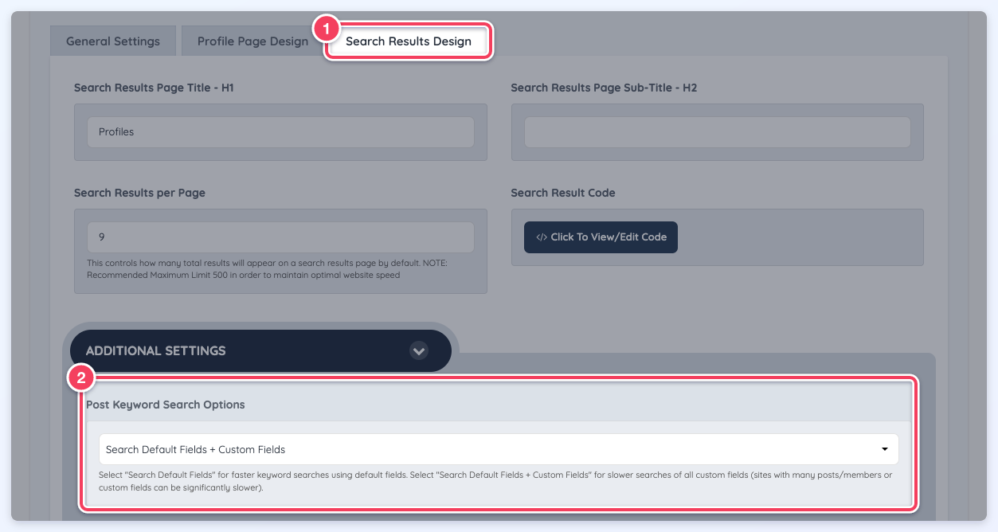The height and width of the screenshot is (532, 998).
Task: Click the Search Results Page Sub-Title - H2 label
Action: [604, 88]
